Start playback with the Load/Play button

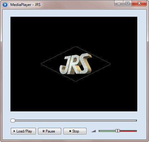(x=23, y=131)
